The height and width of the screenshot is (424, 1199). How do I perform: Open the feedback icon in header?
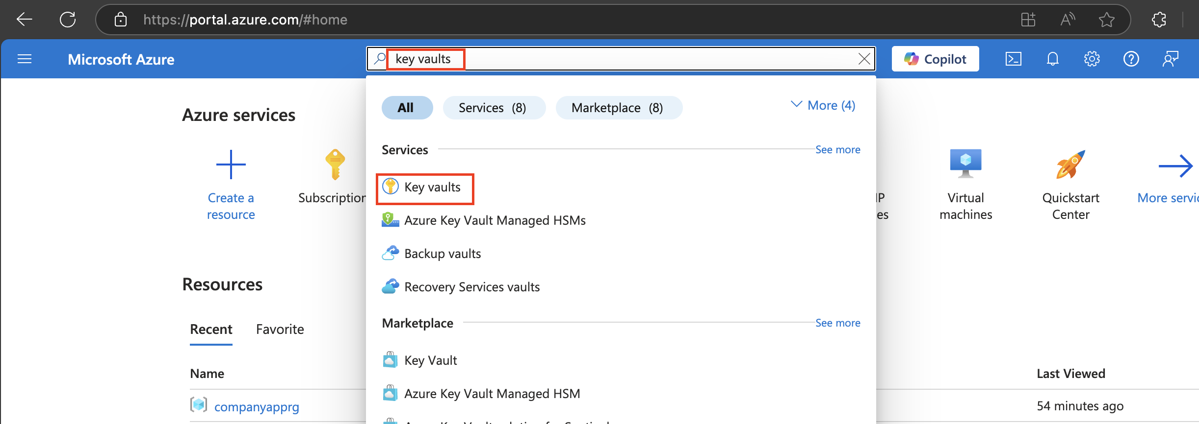click(1171, 59)
